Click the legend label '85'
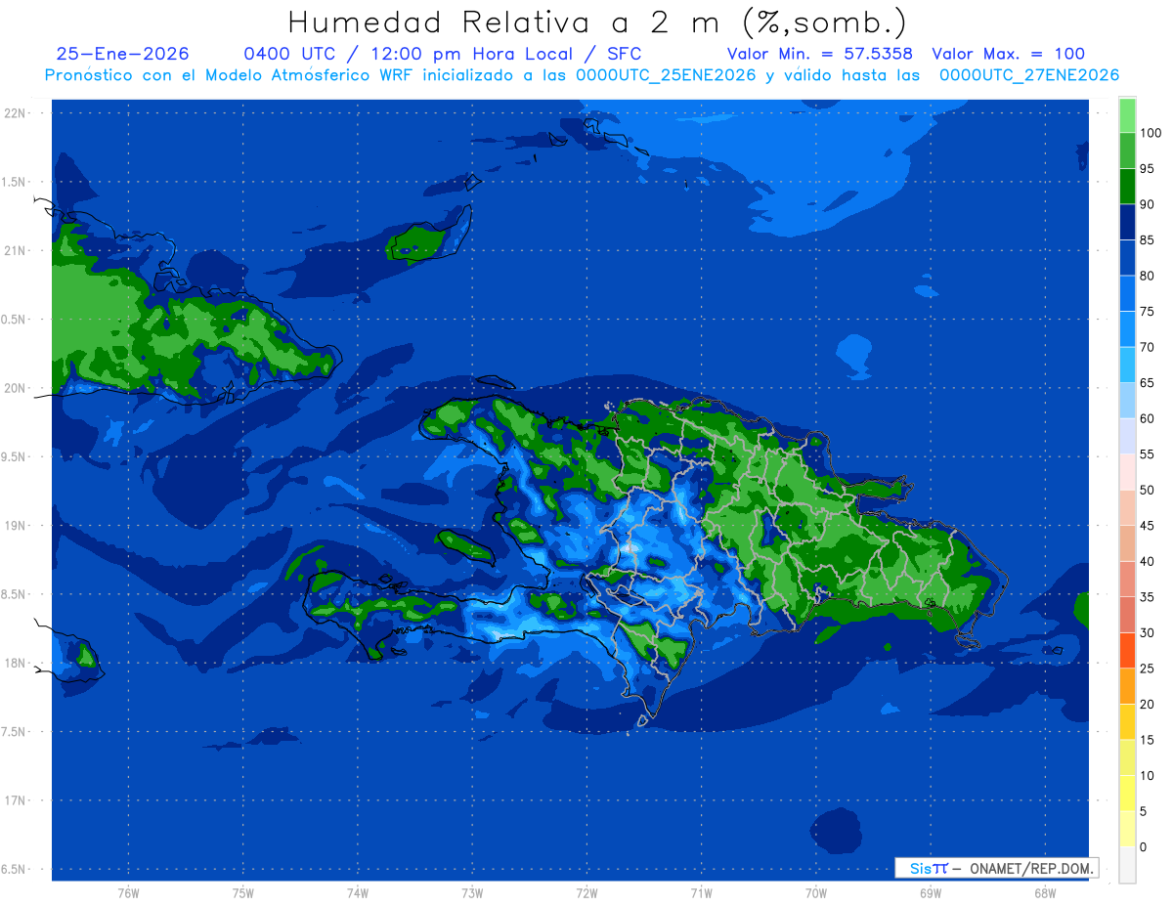This screenshot has width=1173, height=906. pos(1147,240)
